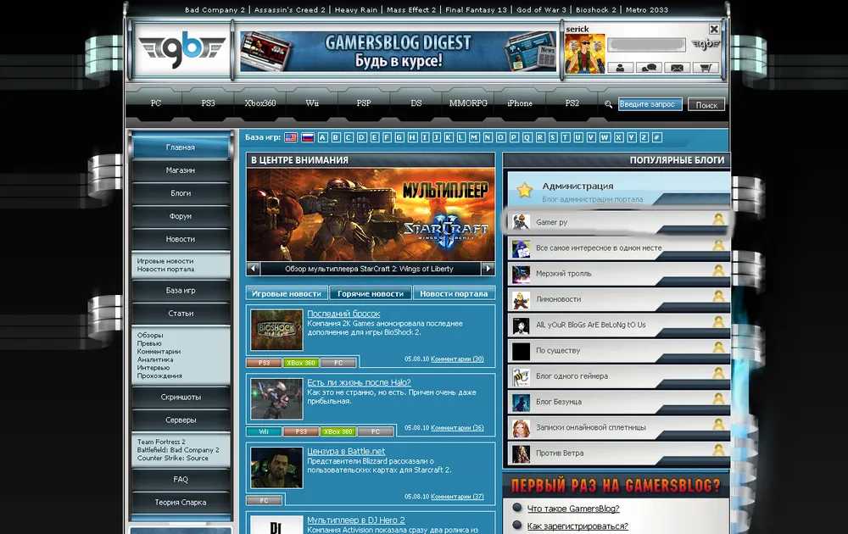Click the user icon on Мерзкий тролль row
This screenshot has height=534, width=848.
[x=718, y=270]
